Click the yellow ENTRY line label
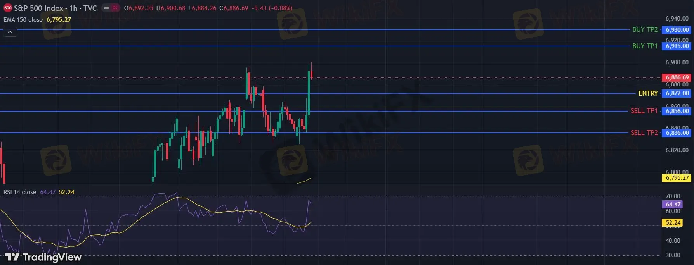The width and height of the screenshot is (694, 265). click(648, 93)
